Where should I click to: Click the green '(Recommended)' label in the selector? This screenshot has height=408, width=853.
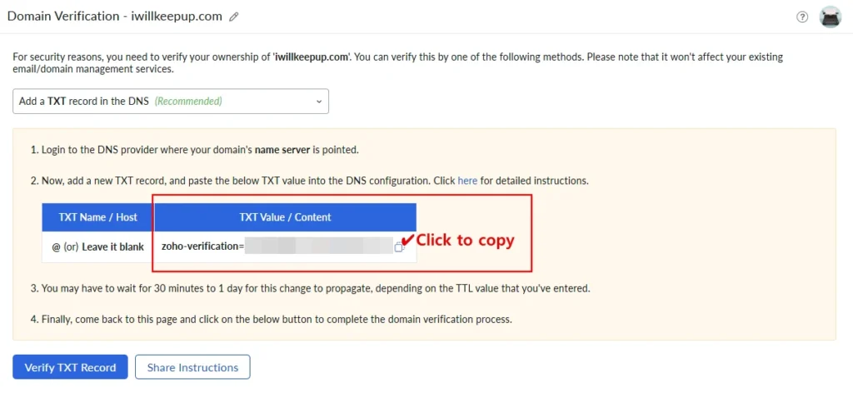[x=188, y=102]
